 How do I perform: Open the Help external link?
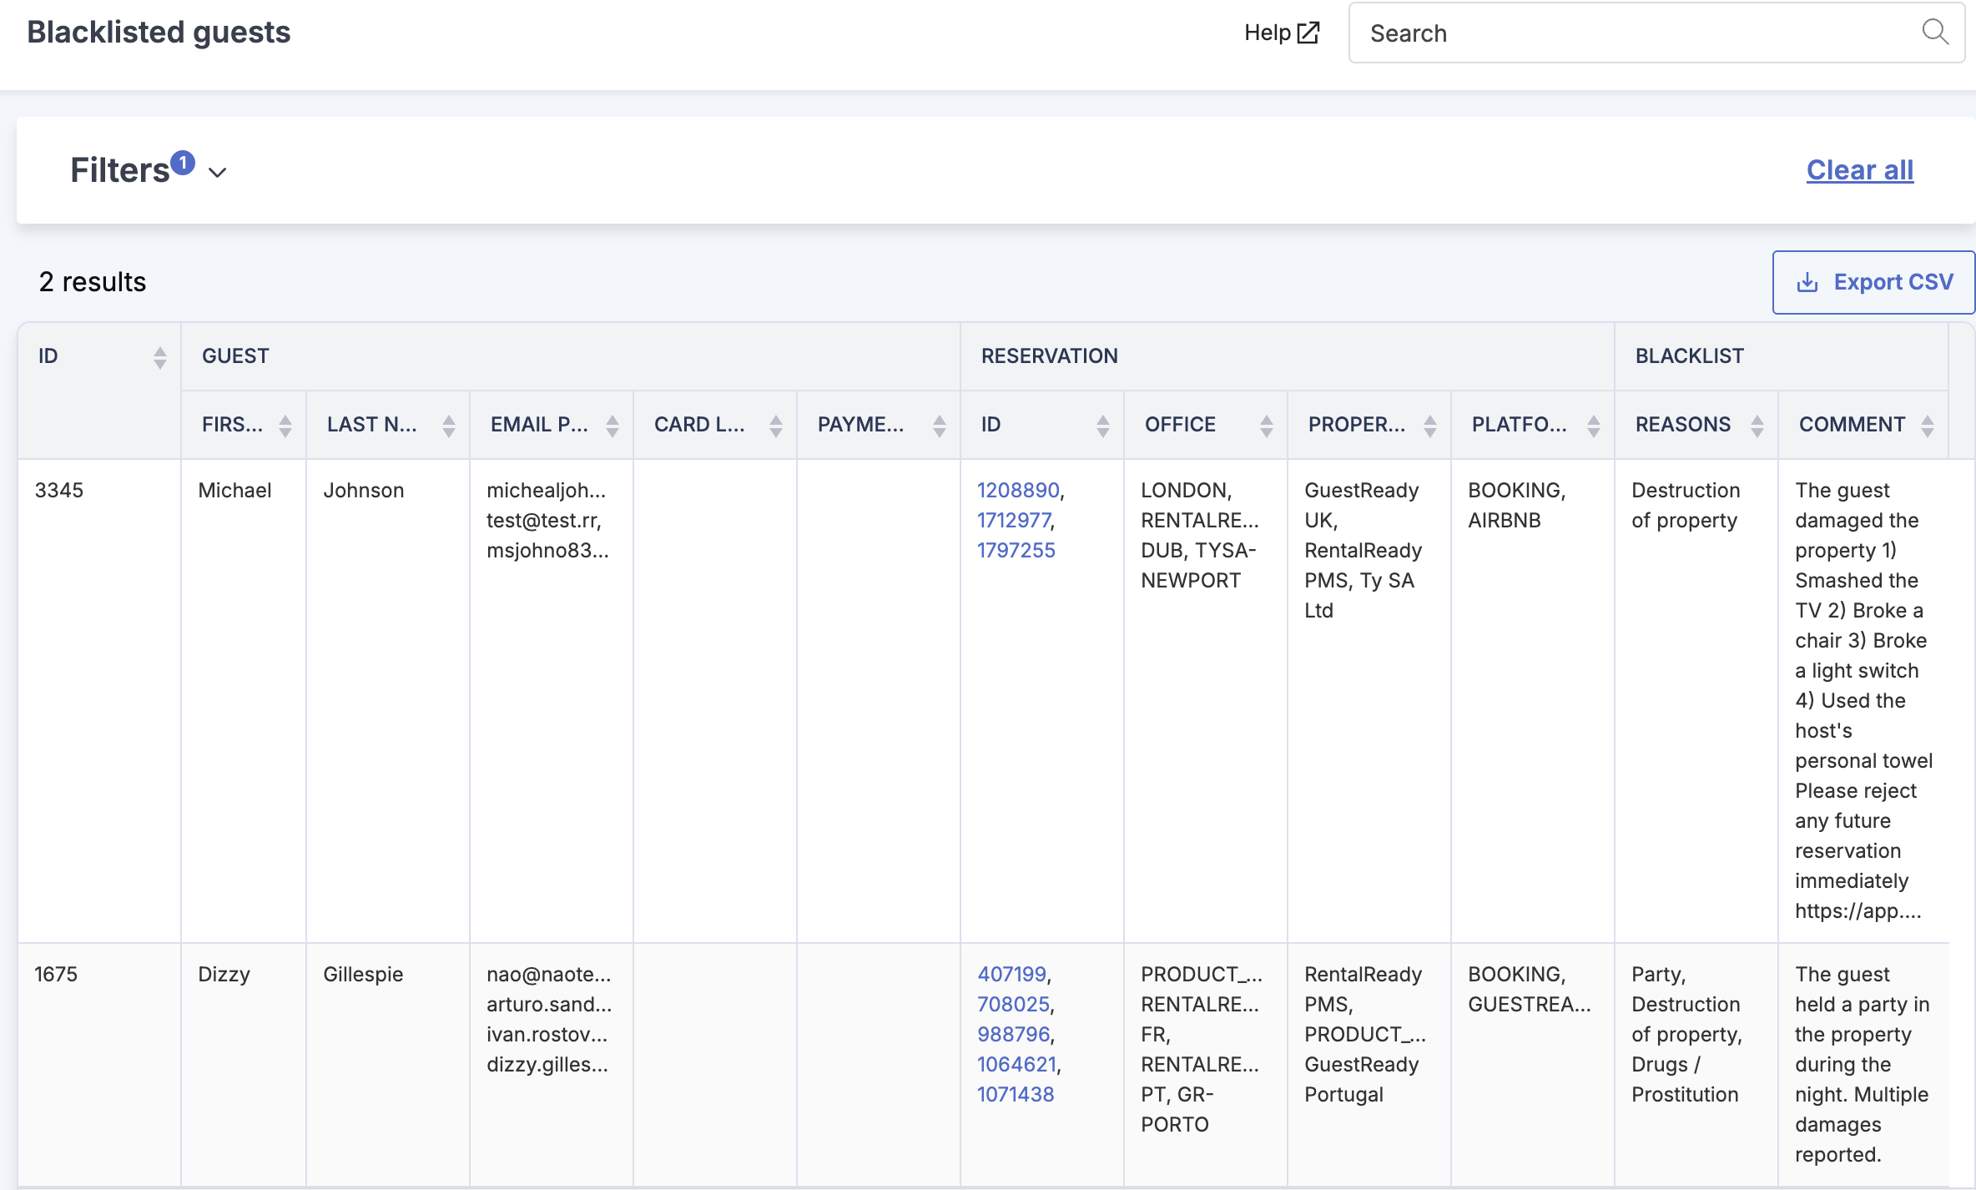pos(1281,33)
